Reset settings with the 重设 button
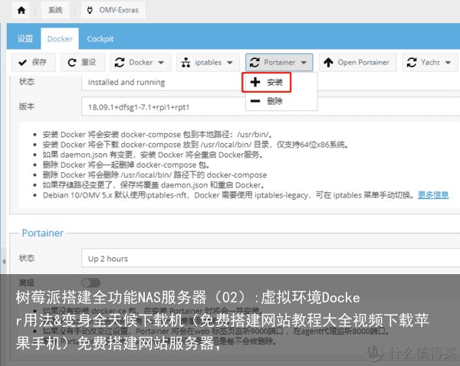Screen dimensions: 460x366 (x=83, y=62)
